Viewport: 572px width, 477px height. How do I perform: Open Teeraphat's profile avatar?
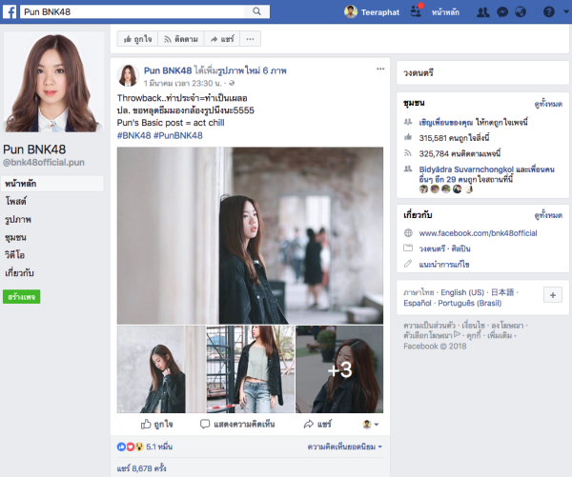[351, 12]
